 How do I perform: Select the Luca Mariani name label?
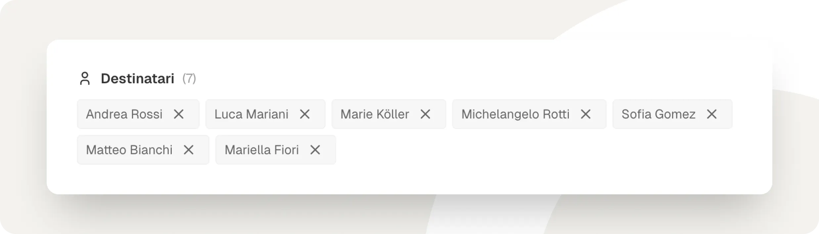click(251, 114)
